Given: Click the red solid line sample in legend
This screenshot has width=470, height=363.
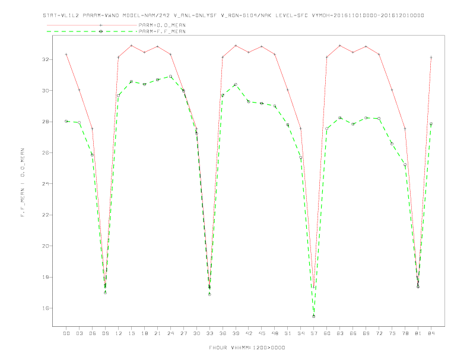Looking at the screenshot, I should [92, 25].
